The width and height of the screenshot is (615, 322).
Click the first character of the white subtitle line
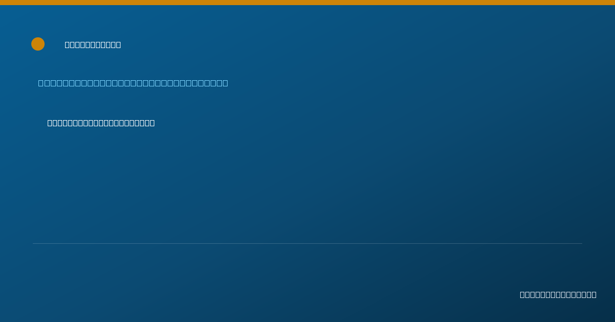[x=50, y=123]
